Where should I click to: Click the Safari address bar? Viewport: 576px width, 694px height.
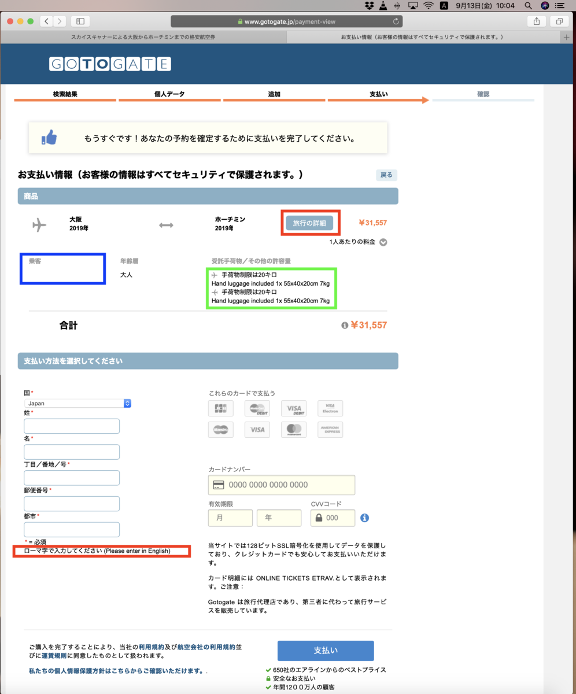[286, 21]
